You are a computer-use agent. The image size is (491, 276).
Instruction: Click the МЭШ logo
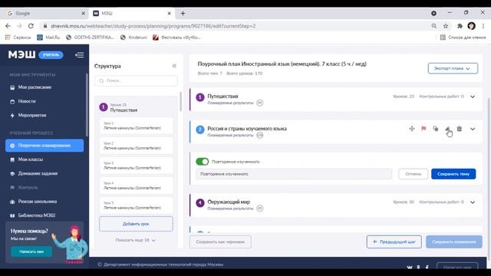pos(21,54)
